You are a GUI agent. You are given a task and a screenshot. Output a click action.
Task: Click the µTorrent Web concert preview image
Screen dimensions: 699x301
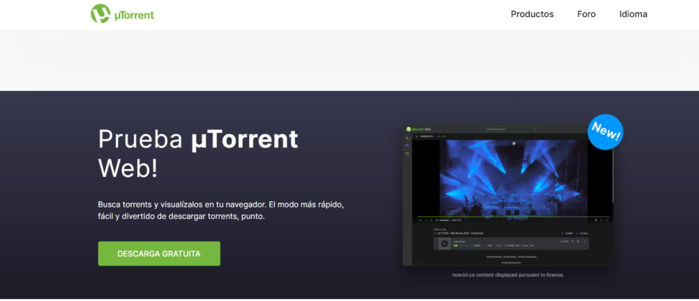tap(508, 195)
